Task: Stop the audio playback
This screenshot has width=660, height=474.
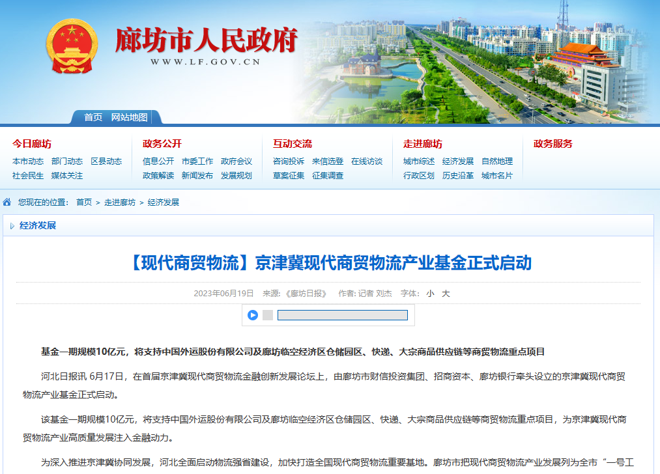Action: coord(268,315)
